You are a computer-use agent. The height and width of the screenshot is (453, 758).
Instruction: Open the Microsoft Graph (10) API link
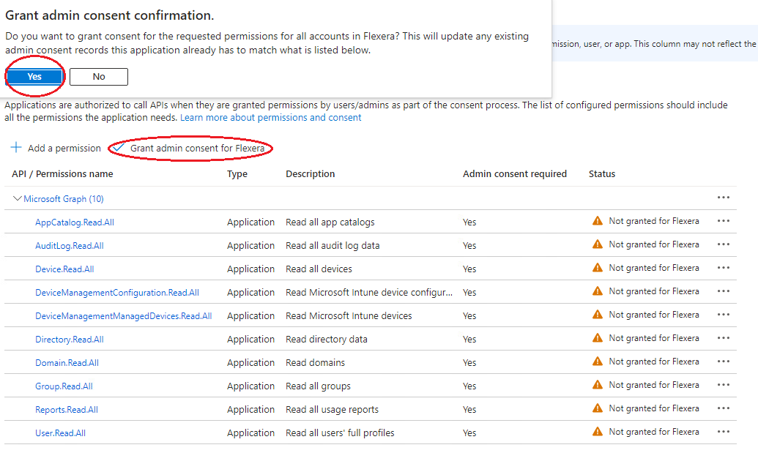click(x=63, y=199)
